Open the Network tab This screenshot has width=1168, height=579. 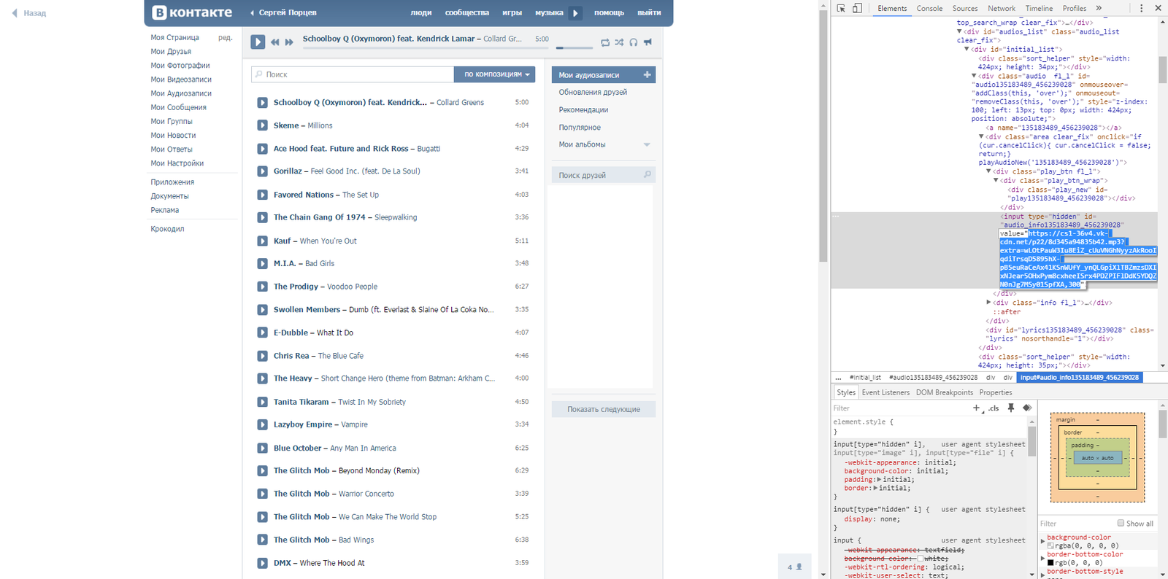(x=1002, y=9)
